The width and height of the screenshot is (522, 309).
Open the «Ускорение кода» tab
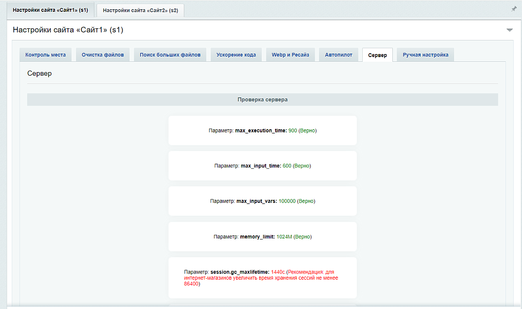(x=236, y=55)
